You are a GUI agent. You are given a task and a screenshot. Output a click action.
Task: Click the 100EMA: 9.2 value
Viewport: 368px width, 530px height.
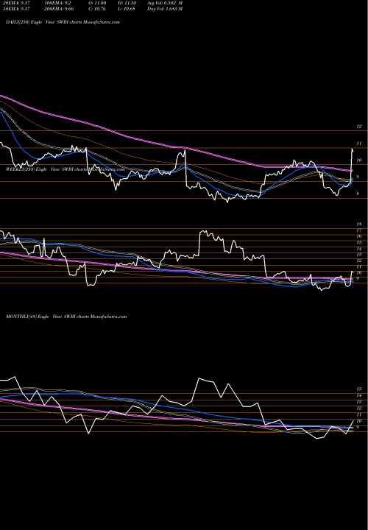point(57,3)
